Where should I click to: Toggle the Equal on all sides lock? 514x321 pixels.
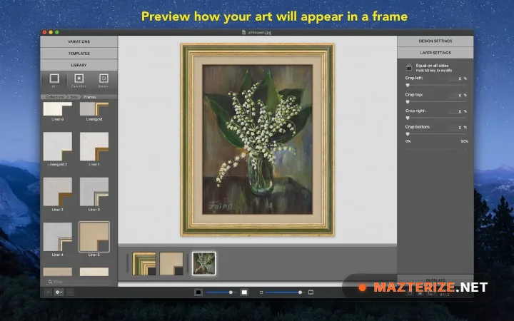point(409,68)
